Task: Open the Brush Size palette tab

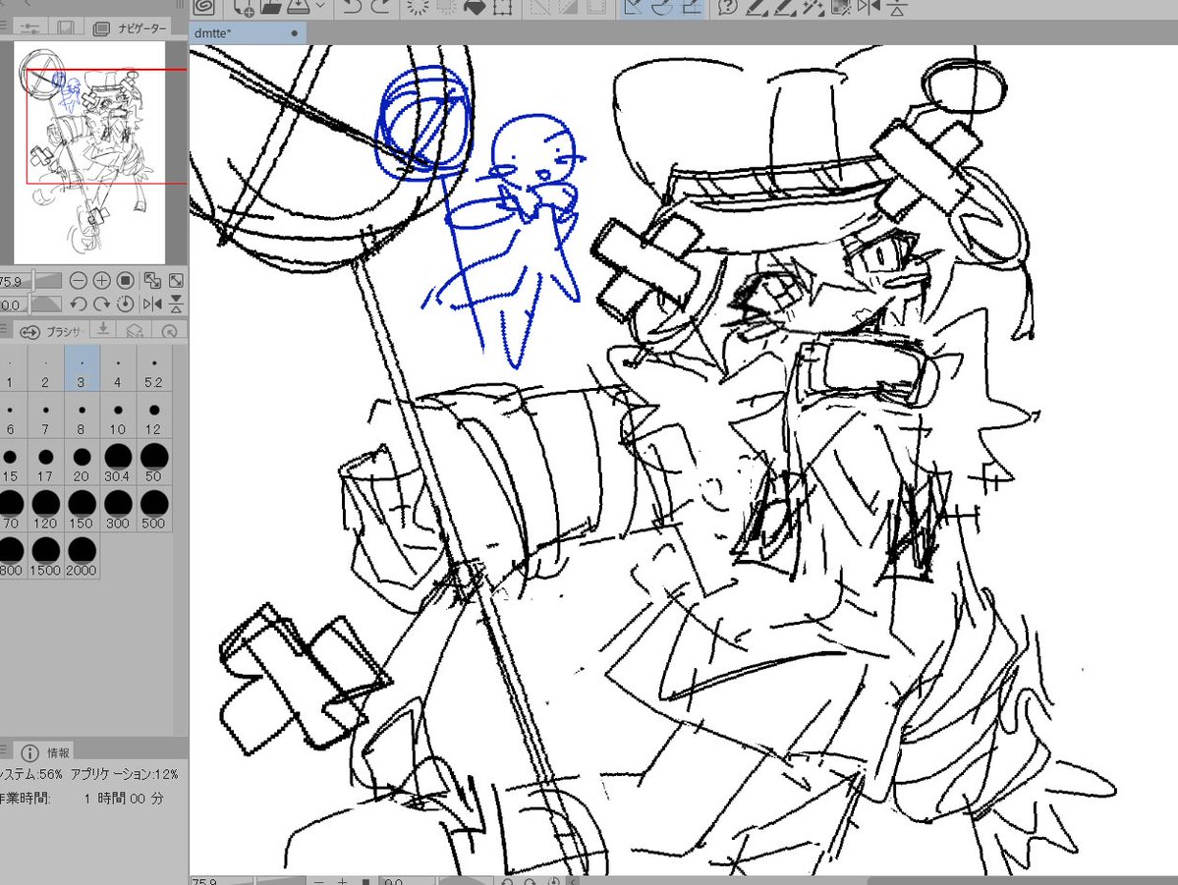Action: click(51, 331)
